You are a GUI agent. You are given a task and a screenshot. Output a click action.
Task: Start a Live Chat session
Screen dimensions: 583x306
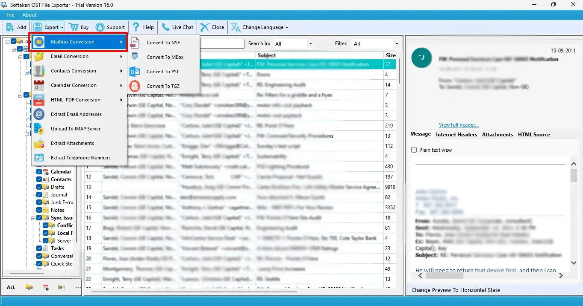pos(177,27)
